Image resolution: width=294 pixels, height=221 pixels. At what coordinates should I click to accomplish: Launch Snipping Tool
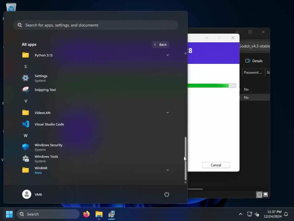[x=95, y=90]
